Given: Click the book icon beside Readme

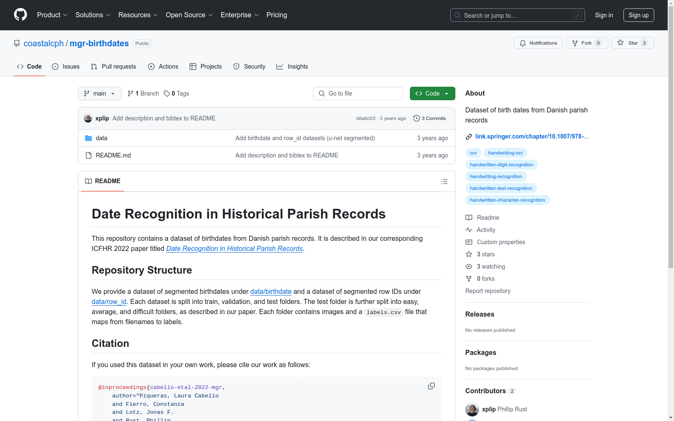Looking at the screenshot, I should point(469,218).
